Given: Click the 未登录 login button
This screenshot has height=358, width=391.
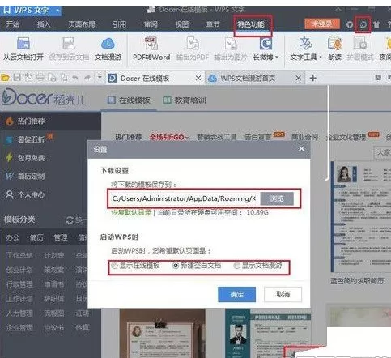Looking at the screenshot, I should coord(322,24).
